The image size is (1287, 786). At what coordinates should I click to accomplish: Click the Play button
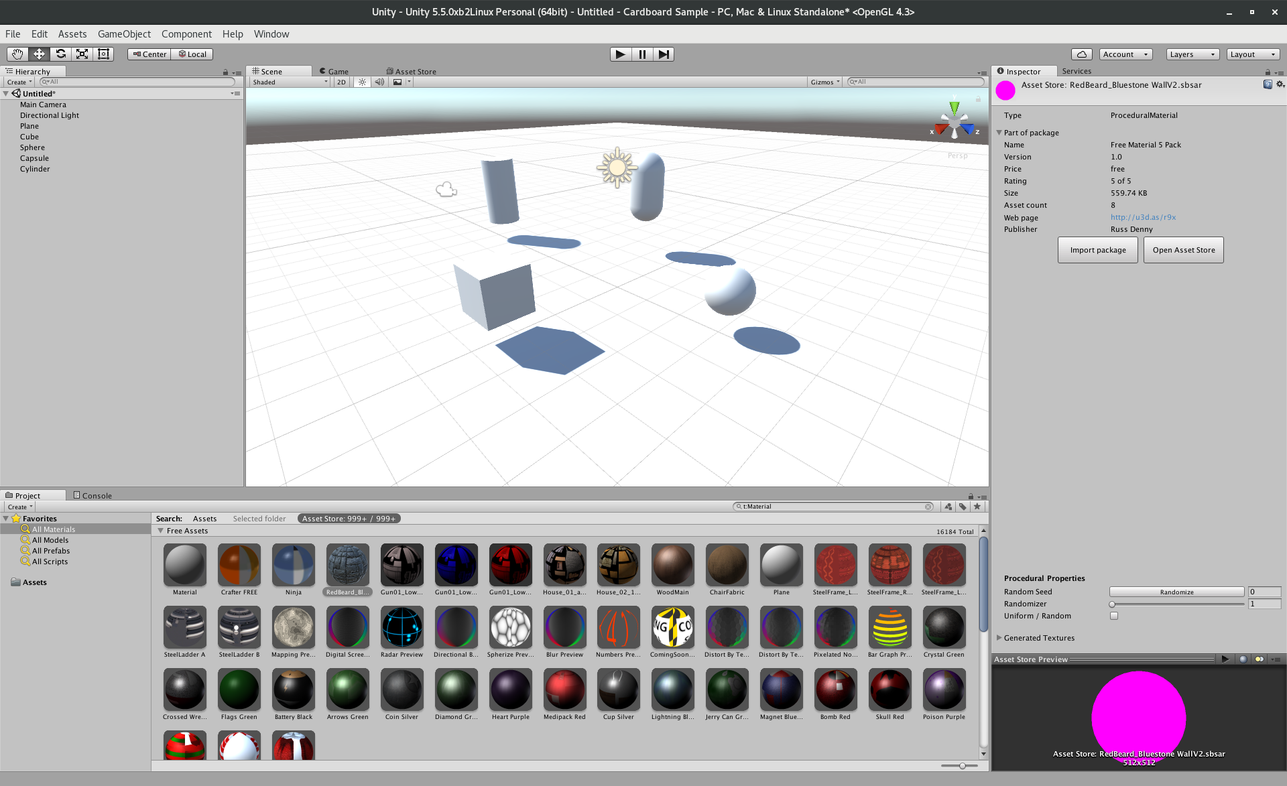[x=620, y=54]
